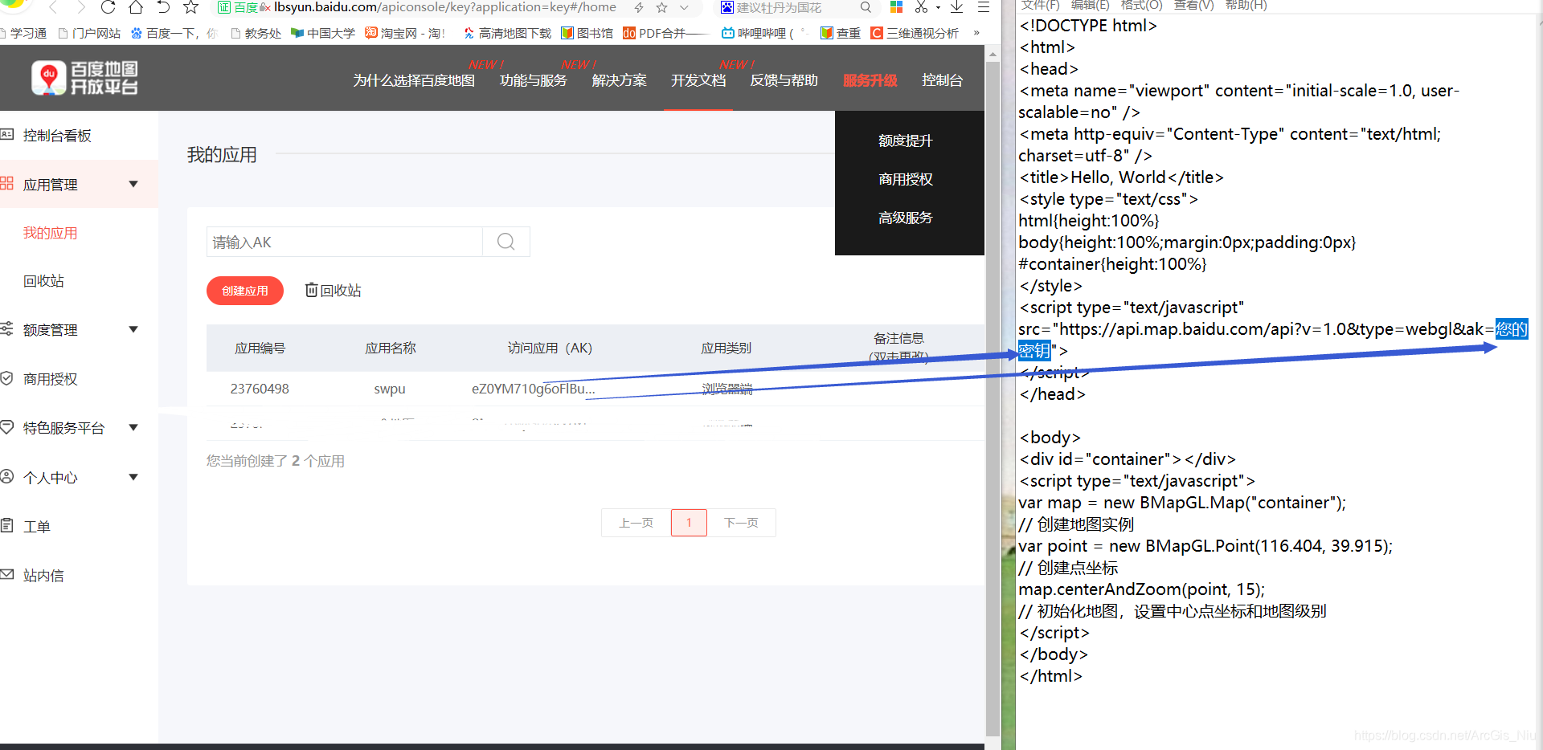Click the 创建应用 button
This screenshot has height=750, width=1543.
(245, 291)
